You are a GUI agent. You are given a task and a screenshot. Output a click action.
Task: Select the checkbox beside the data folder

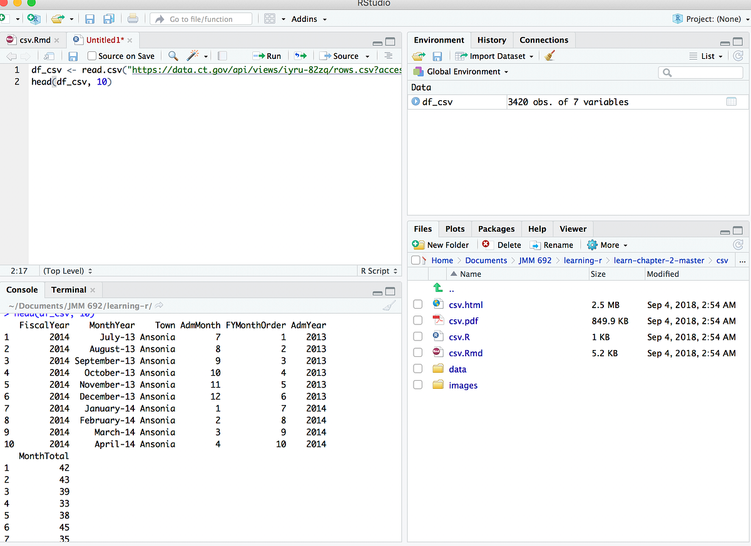tap(417, 368)
